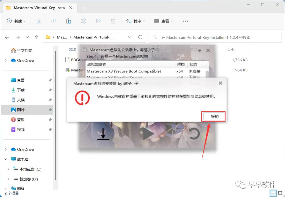Click the search field for Mastercam-Virtural-Key-Installer
Image resolution: width=285 pixels, height=197 pixels.
(x=215, y=37)
